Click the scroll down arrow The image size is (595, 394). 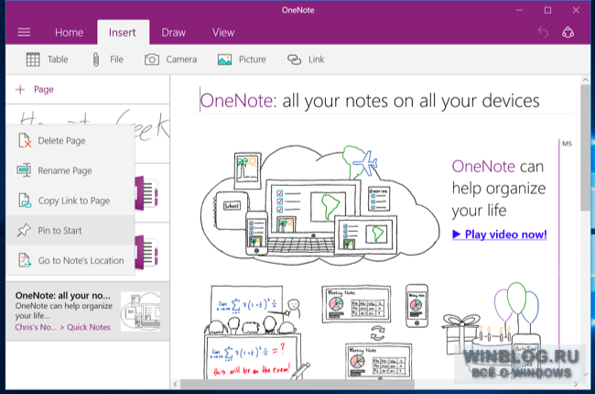click(x=585, y=374)
